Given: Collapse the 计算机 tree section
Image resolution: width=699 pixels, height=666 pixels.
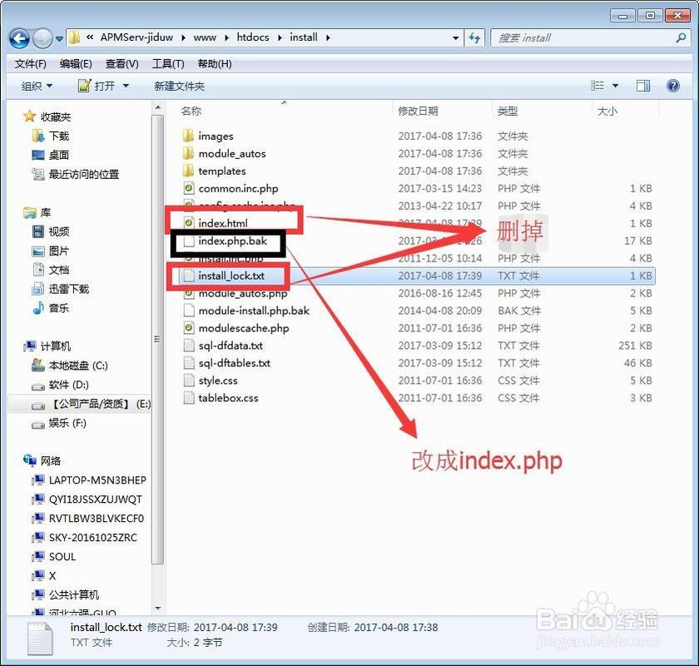Looking at the screenshot, I should (x=17, y=346).
